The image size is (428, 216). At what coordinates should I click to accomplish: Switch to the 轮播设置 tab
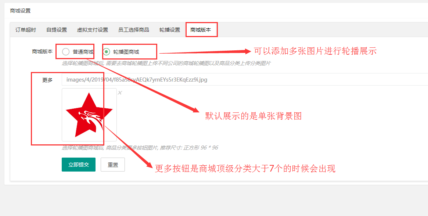(170, 30)
